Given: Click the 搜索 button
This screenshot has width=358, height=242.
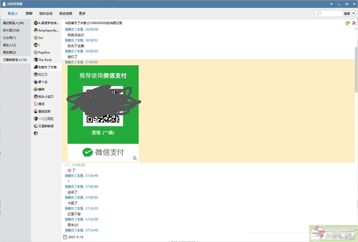Looking at the screenshot, I should pos(347,13).
